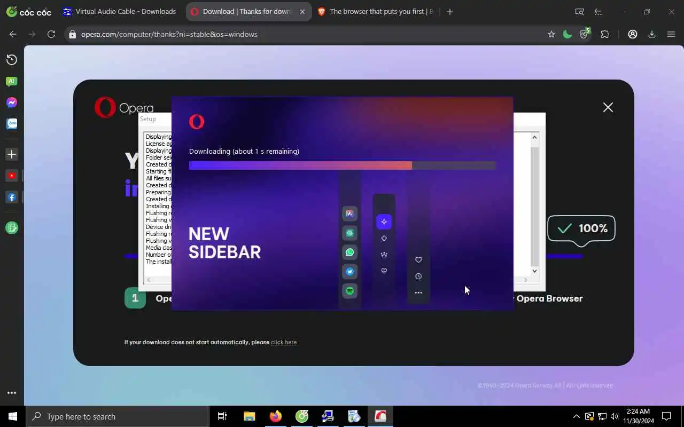Open sidebar more options (three dots)
The image size is (684, 427).
[12, 393]
